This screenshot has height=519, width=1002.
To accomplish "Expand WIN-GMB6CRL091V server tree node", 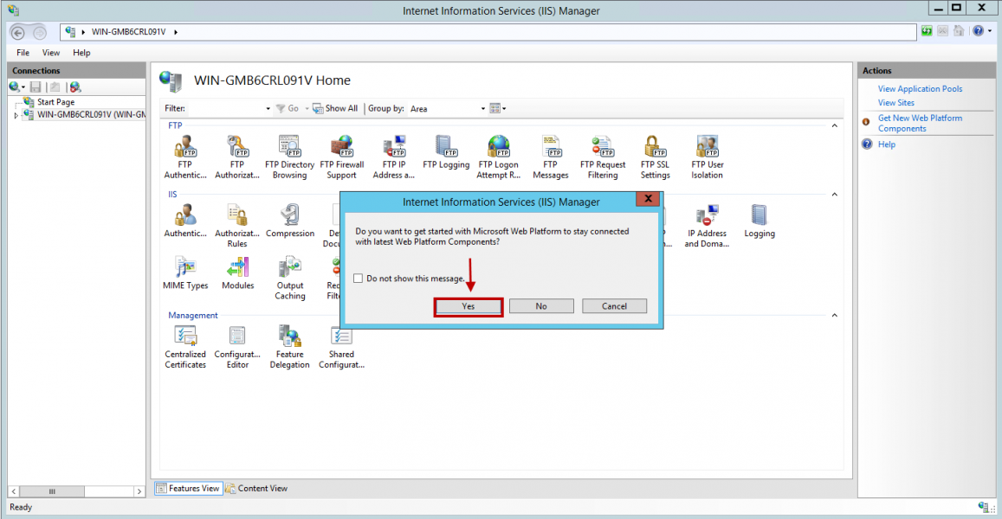I will [16, 116].
